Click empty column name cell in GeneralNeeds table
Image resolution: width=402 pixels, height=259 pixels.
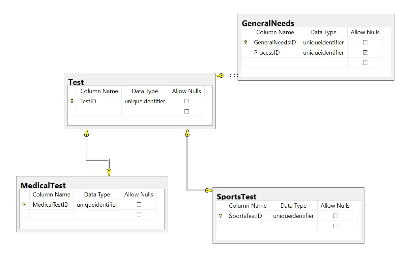[x=275, y=63]
